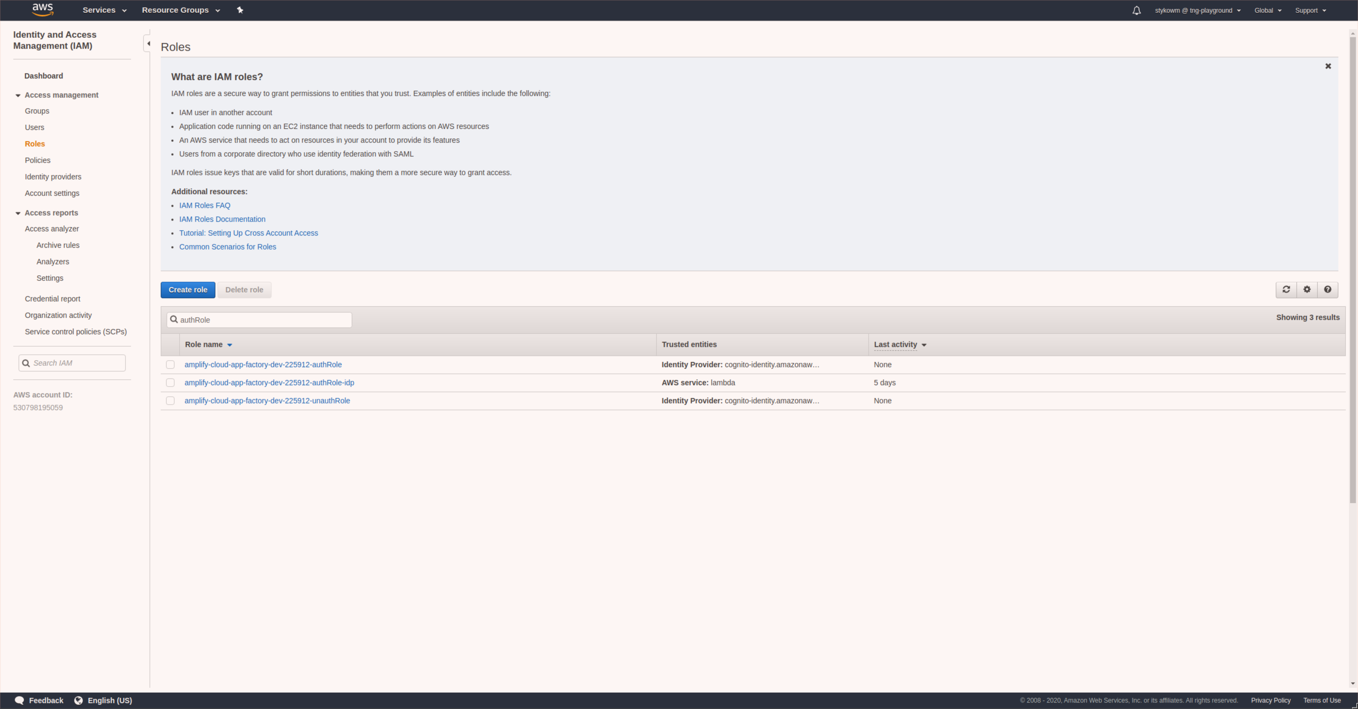Click the notifications bell icon

(1135, 10)
